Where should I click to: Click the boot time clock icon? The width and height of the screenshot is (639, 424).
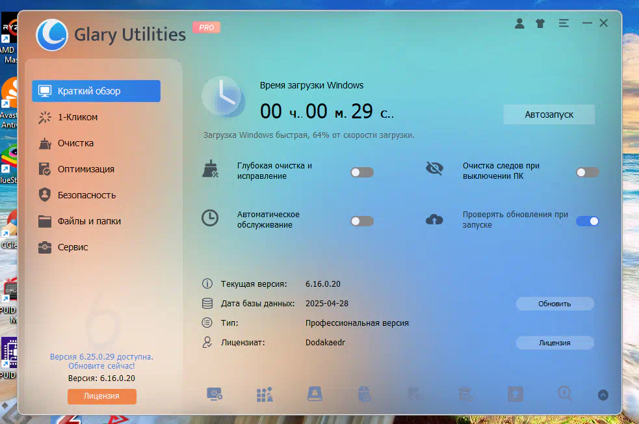224,97
